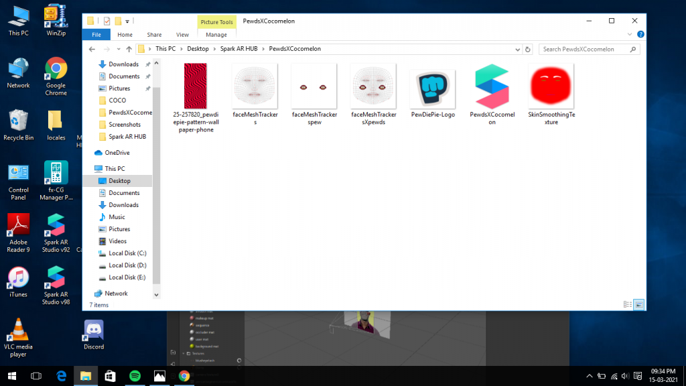Open the locales folder on desktop
The image size is (686, 386).
tap(56, 125)
